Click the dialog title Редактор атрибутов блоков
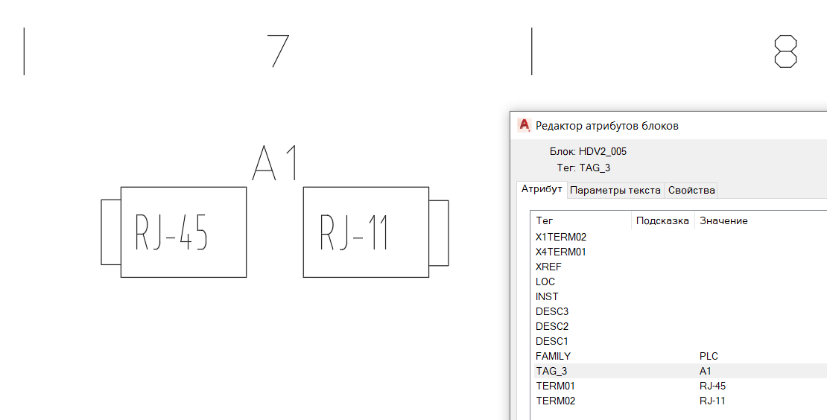 click(606, 126)
